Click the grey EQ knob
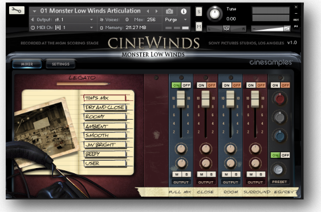 [x=280, y=117]
